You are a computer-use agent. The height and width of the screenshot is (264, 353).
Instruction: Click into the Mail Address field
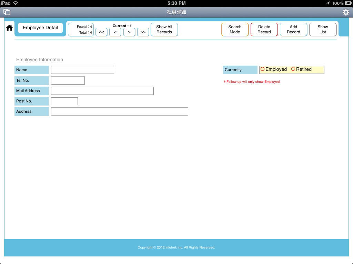102,91
